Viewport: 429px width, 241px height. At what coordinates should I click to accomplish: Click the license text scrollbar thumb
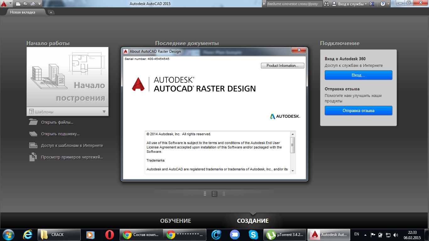(293, 145)
